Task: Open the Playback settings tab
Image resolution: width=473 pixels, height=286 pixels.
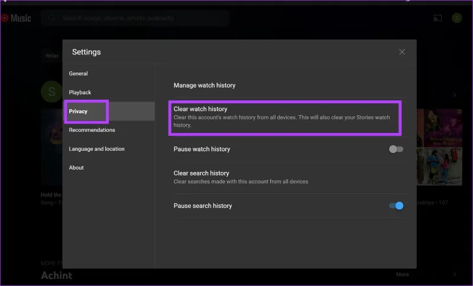Action: point(80,92)
